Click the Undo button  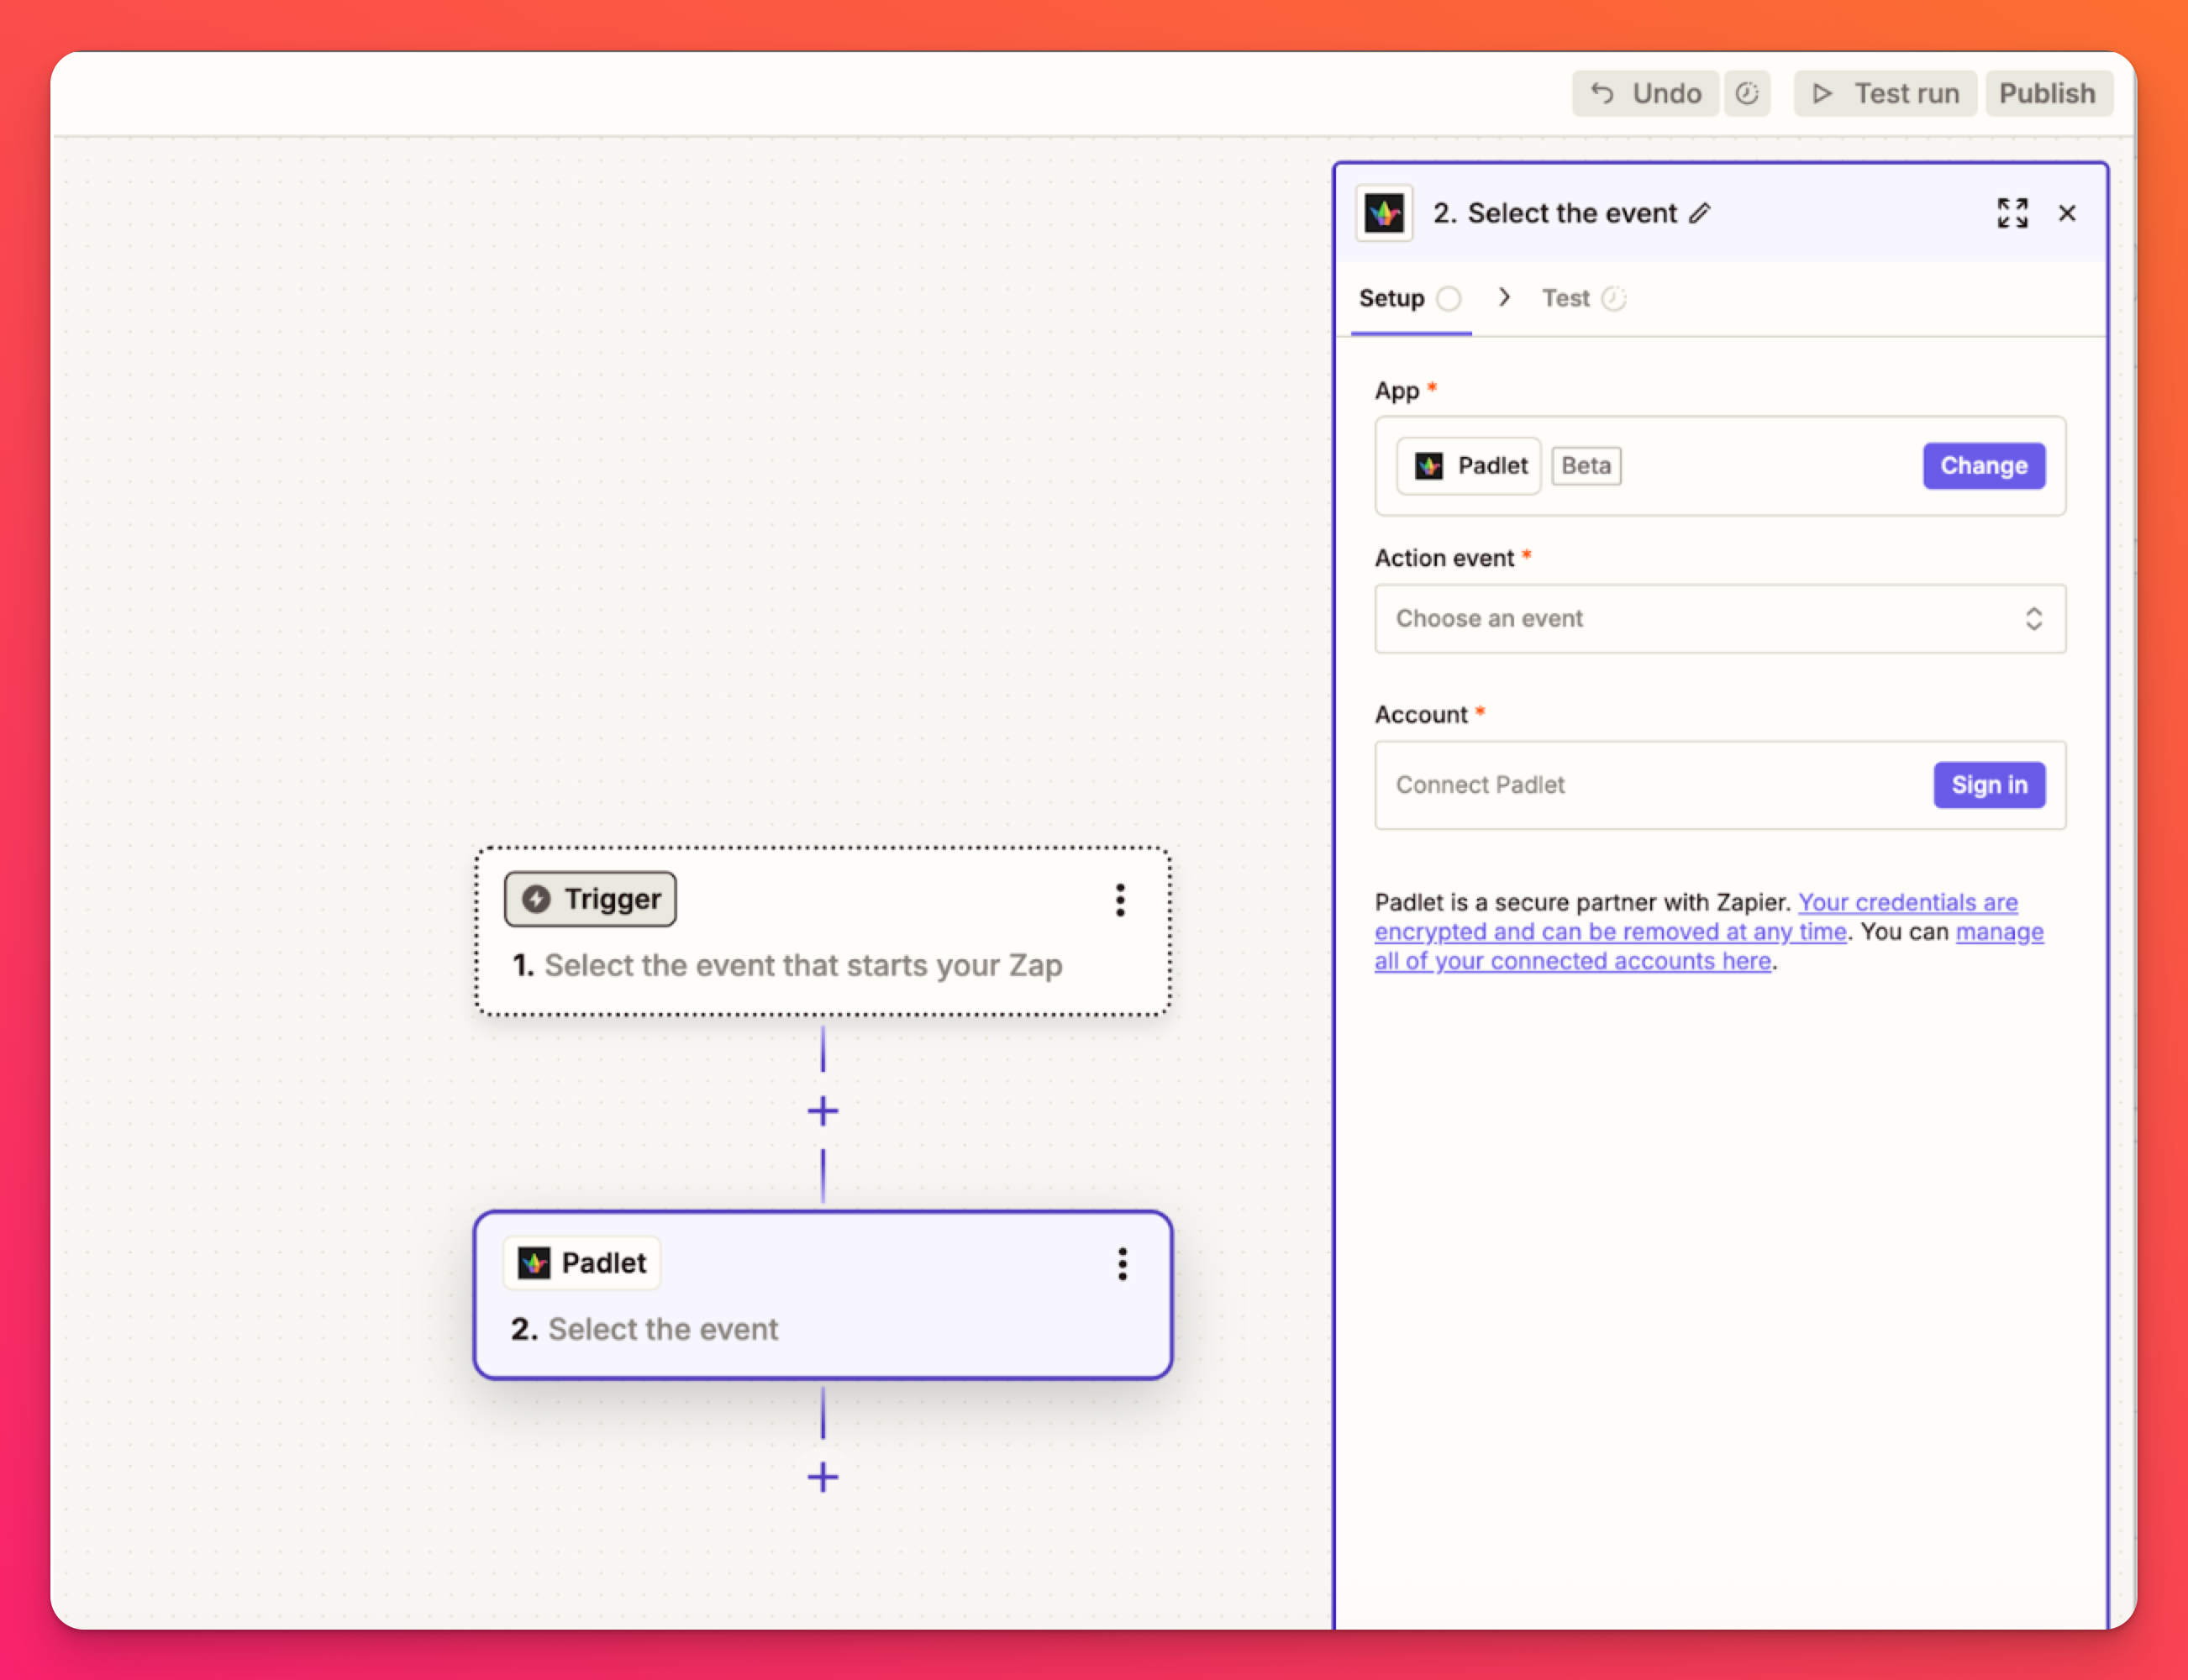[1645, 93]
